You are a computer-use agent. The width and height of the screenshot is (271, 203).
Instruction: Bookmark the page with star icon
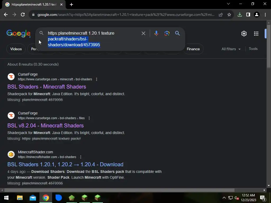[229, 15]
